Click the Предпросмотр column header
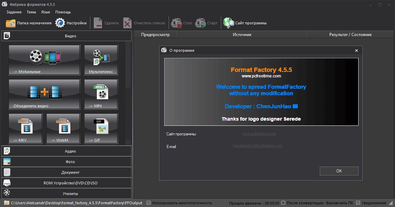The image size is (395, 207). 155,34
